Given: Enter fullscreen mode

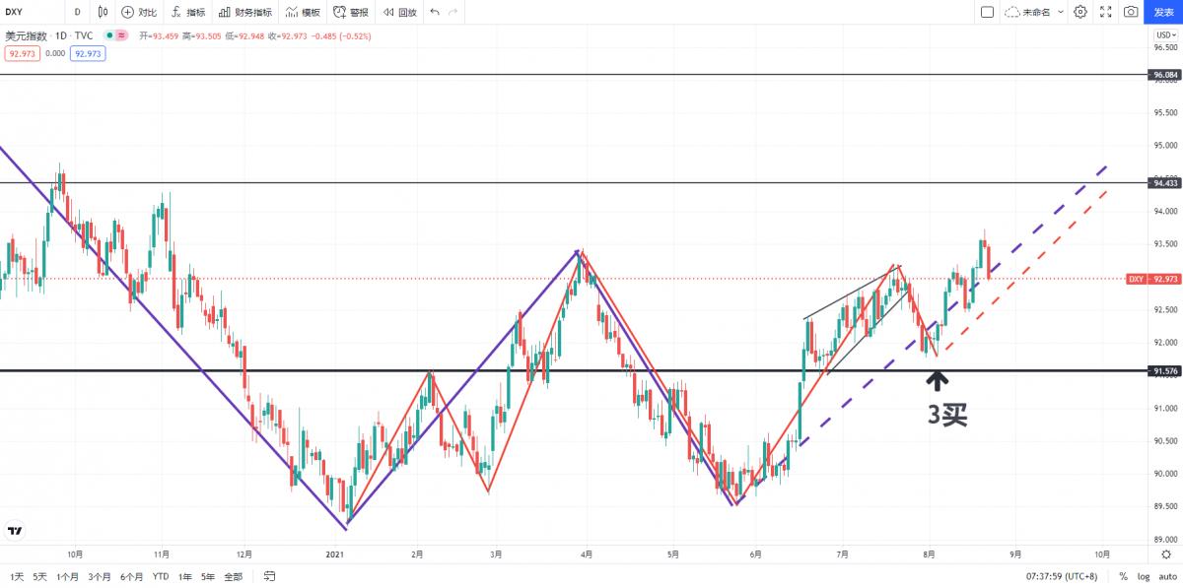Looking at the screenshot, I should (1105, 12).
